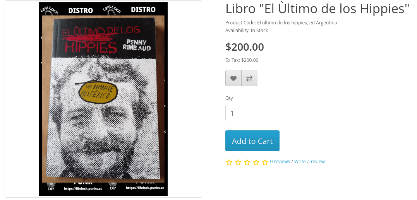This screenshot has height=200, width=417.
Task: Select the fourth rating star
Action: point(256,162)
